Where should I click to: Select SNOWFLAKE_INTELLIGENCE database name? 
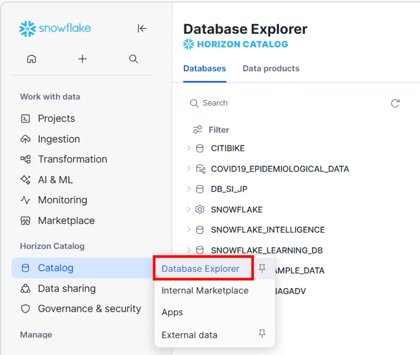(267, 230)
